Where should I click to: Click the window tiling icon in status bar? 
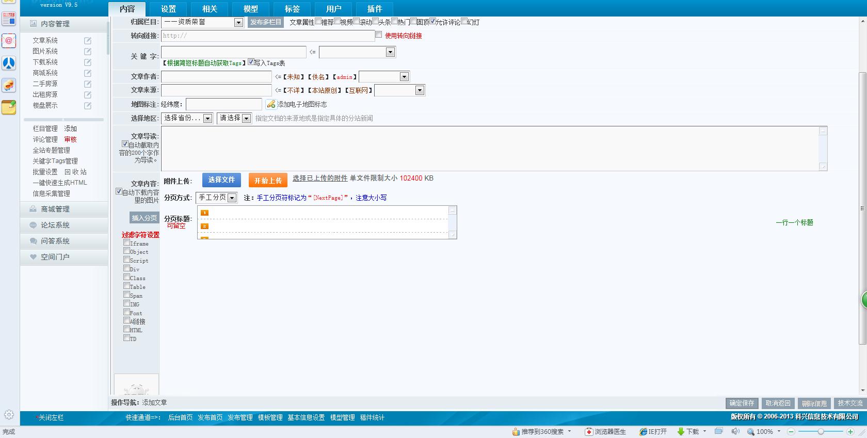718,431
